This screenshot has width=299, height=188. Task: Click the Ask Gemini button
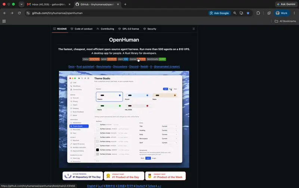click(286, 4)
